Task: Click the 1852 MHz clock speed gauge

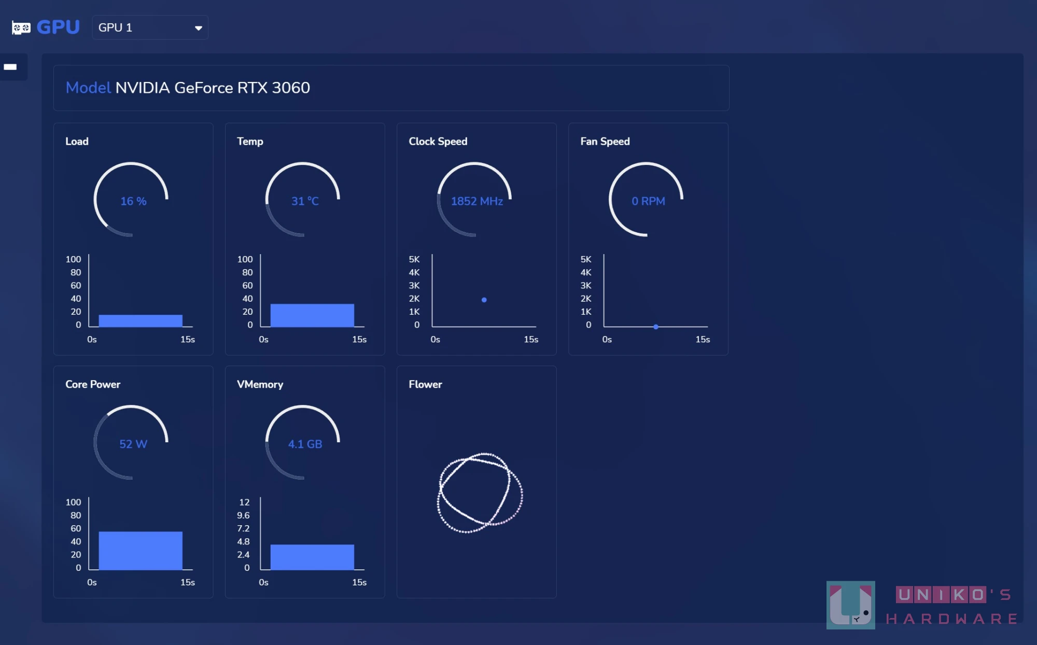Action: pos(474,200)
